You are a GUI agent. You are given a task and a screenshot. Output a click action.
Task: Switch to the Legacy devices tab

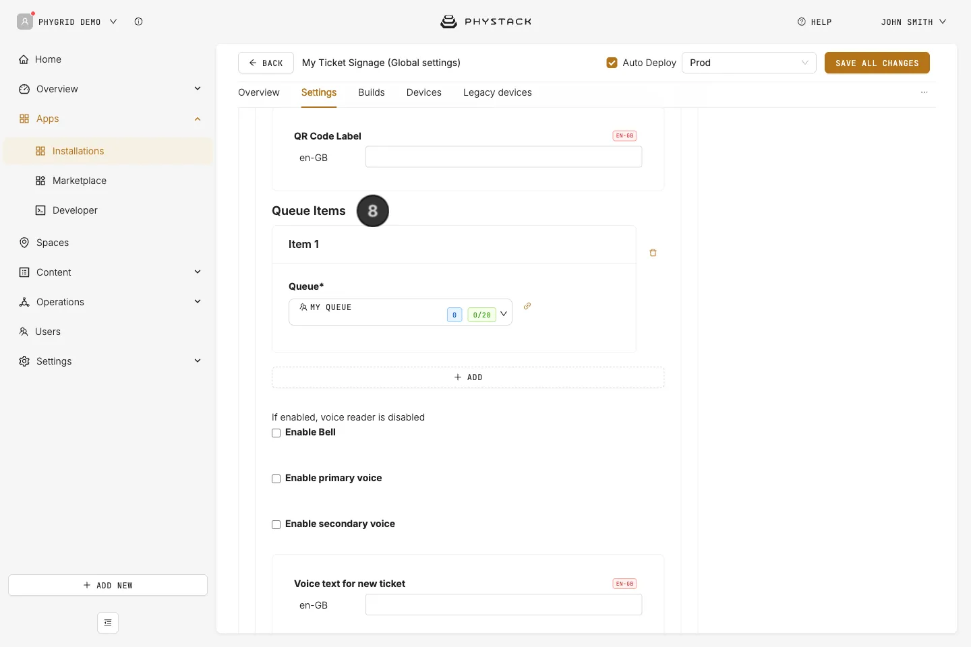(x=498, y=92)
